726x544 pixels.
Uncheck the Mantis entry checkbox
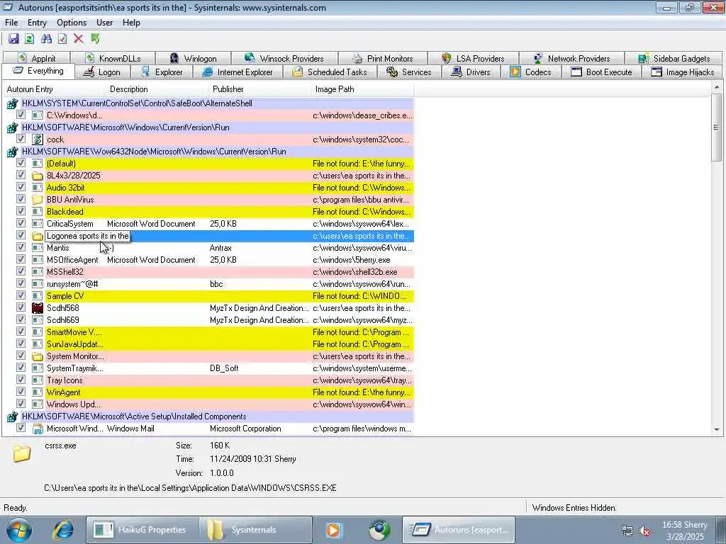click(x=21, y=247)
